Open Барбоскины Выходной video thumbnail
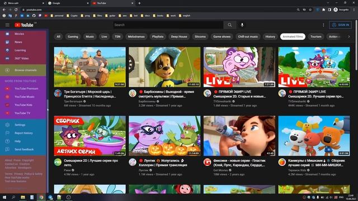The height and width of the screenshot is (201, 358). point(164,67)
